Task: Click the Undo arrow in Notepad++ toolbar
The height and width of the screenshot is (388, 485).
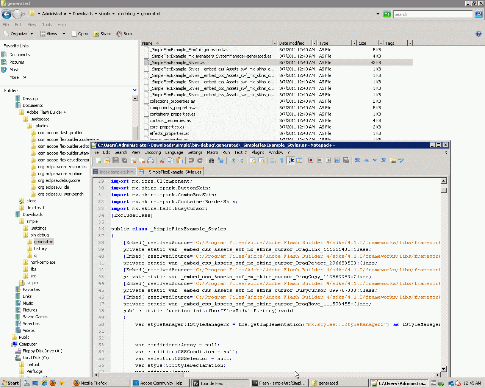Action: (x=191, y=161)
